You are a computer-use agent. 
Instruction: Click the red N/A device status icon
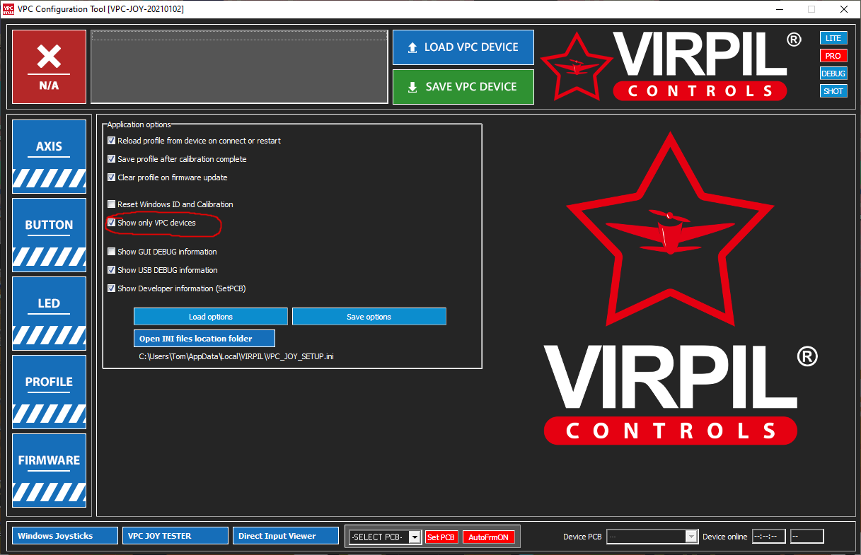tap(49, 66)
